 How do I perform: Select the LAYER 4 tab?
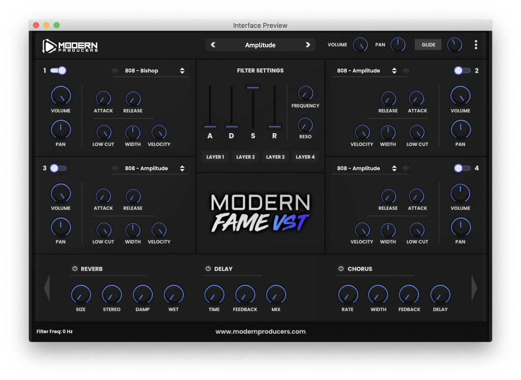pos(305,156)
